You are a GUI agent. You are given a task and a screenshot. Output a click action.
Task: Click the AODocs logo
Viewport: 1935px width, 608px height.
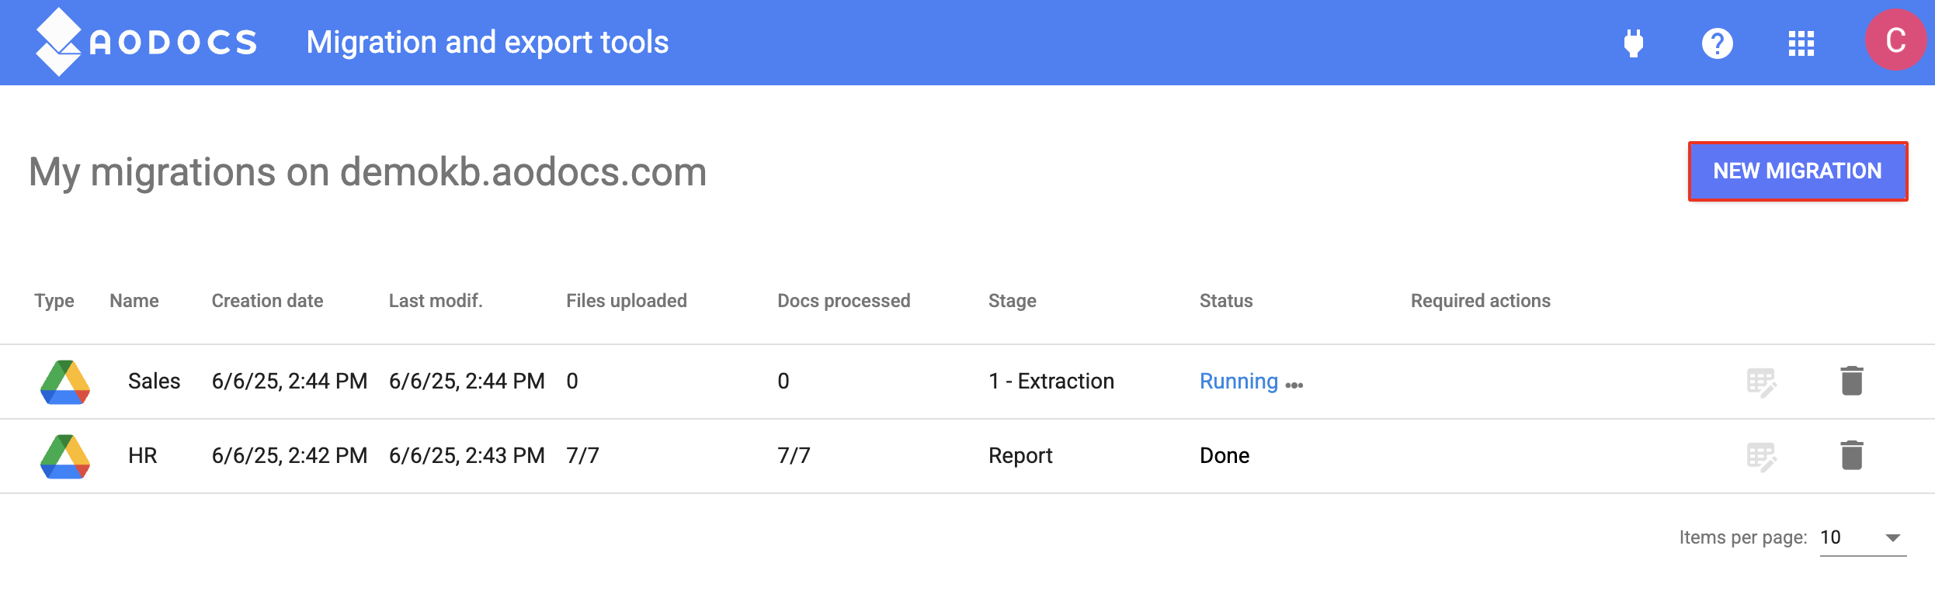[146, 42]
